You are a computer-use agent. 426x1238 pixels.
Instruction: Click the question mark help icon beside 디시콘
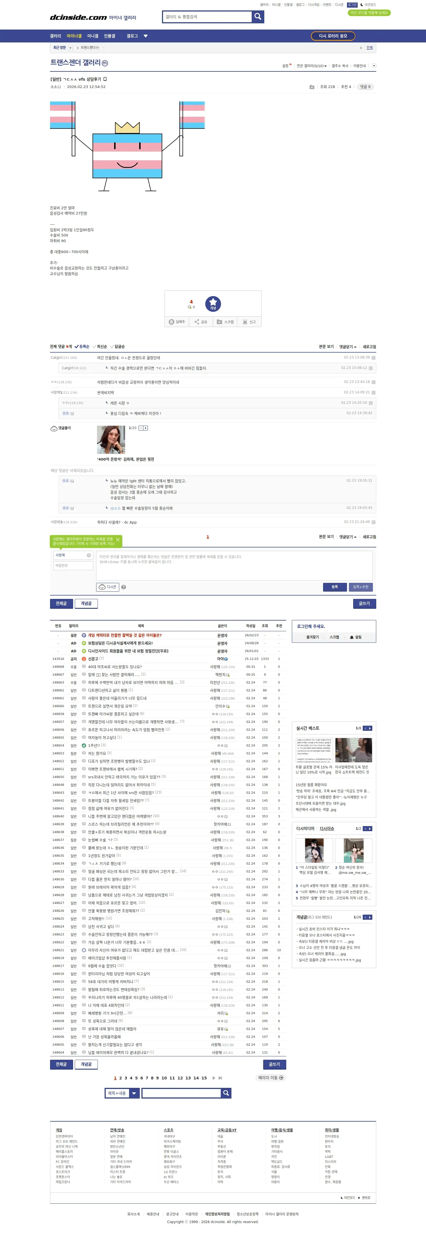click(x=123, y=587)
